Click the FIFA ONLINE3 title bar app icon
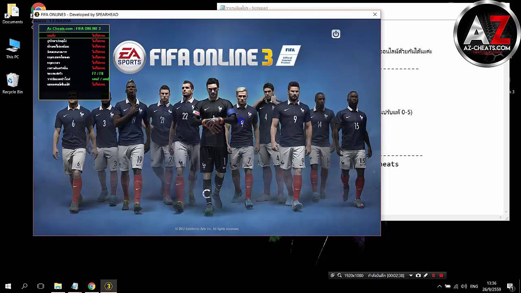Viewport: 521px width, 293px height. coord(37,14)
